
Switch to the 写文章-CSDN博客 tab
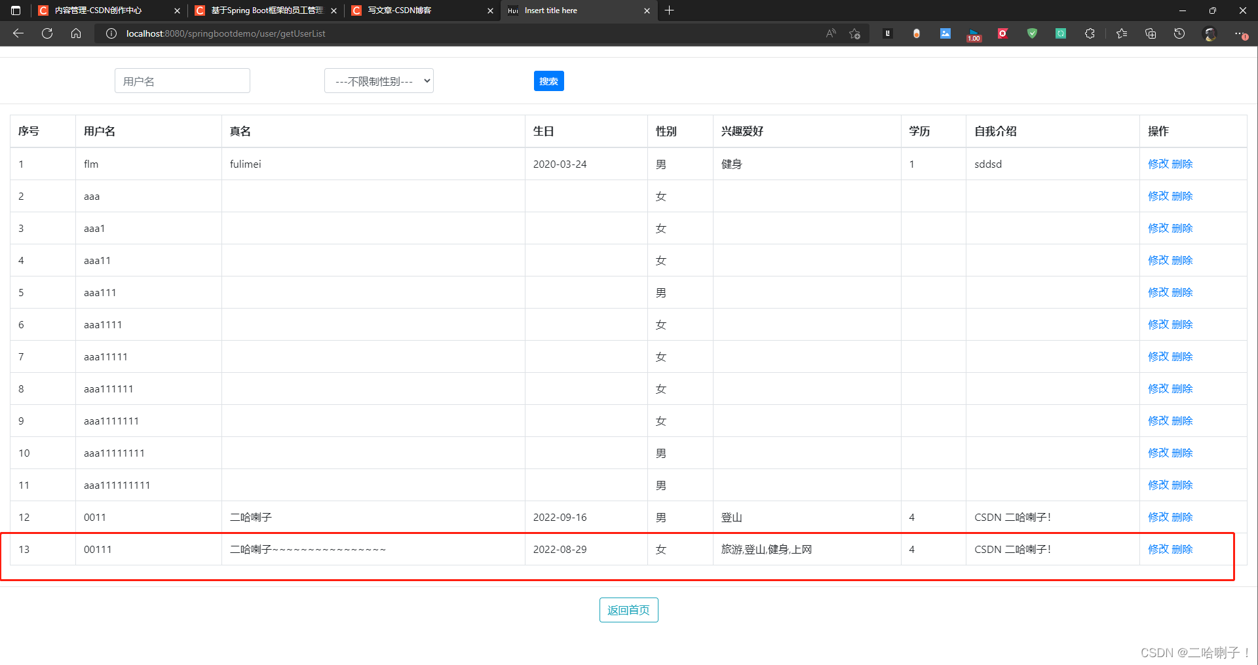click(x=400, y=10)
